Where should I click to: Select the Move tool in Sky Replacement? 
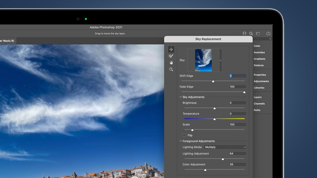(x=171, y=49)
